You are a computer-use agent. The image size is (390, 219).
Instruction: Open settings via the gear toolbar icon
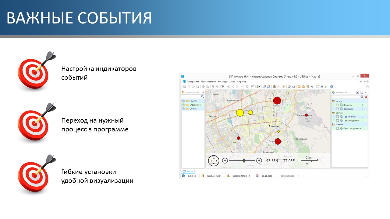point(289,87)
